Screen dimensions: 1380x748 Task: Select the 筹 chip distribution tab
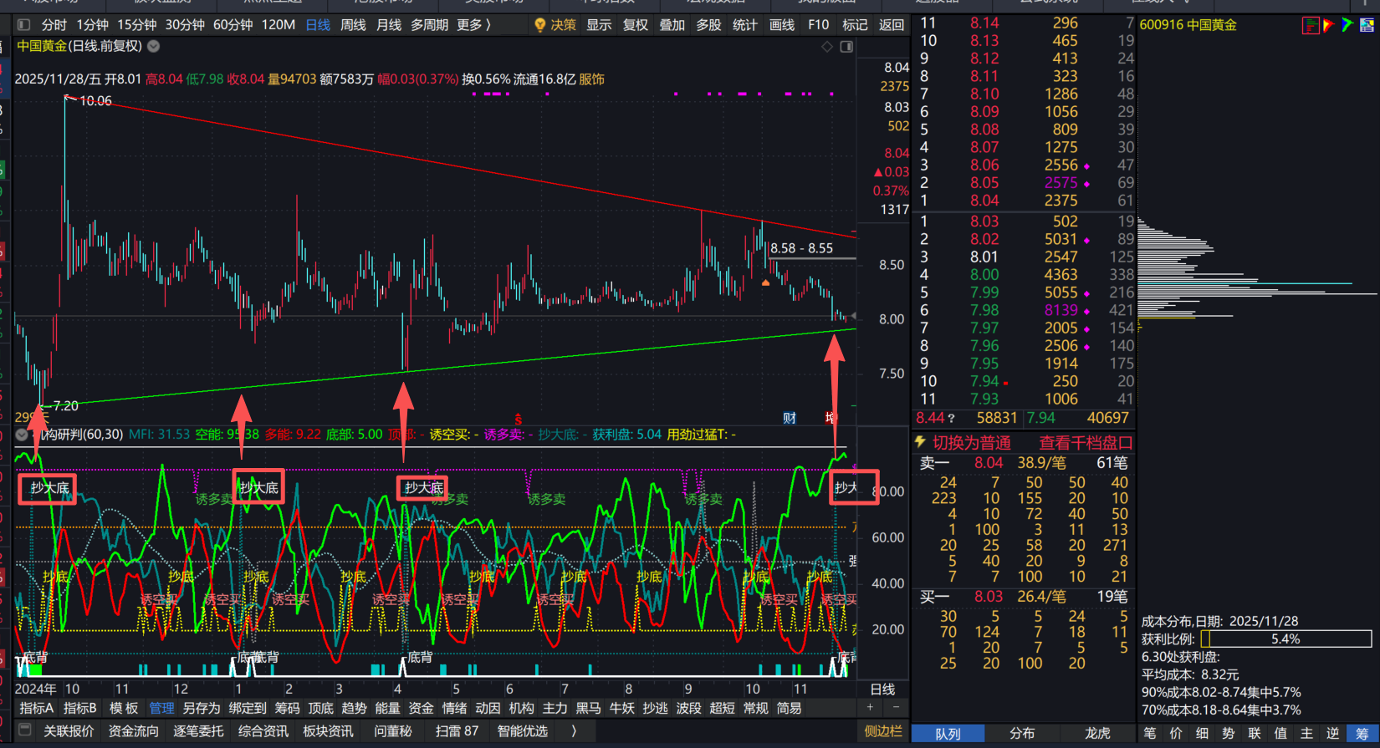(1362, 734)
